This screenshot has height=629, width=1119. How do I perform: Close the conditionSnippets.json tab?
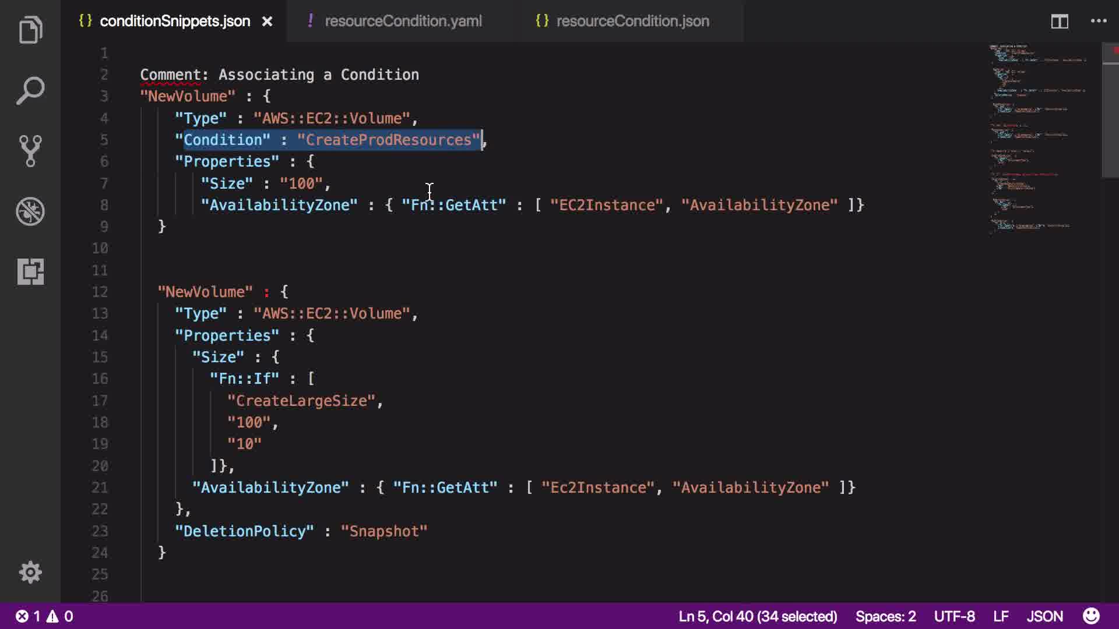click(267, 22)
